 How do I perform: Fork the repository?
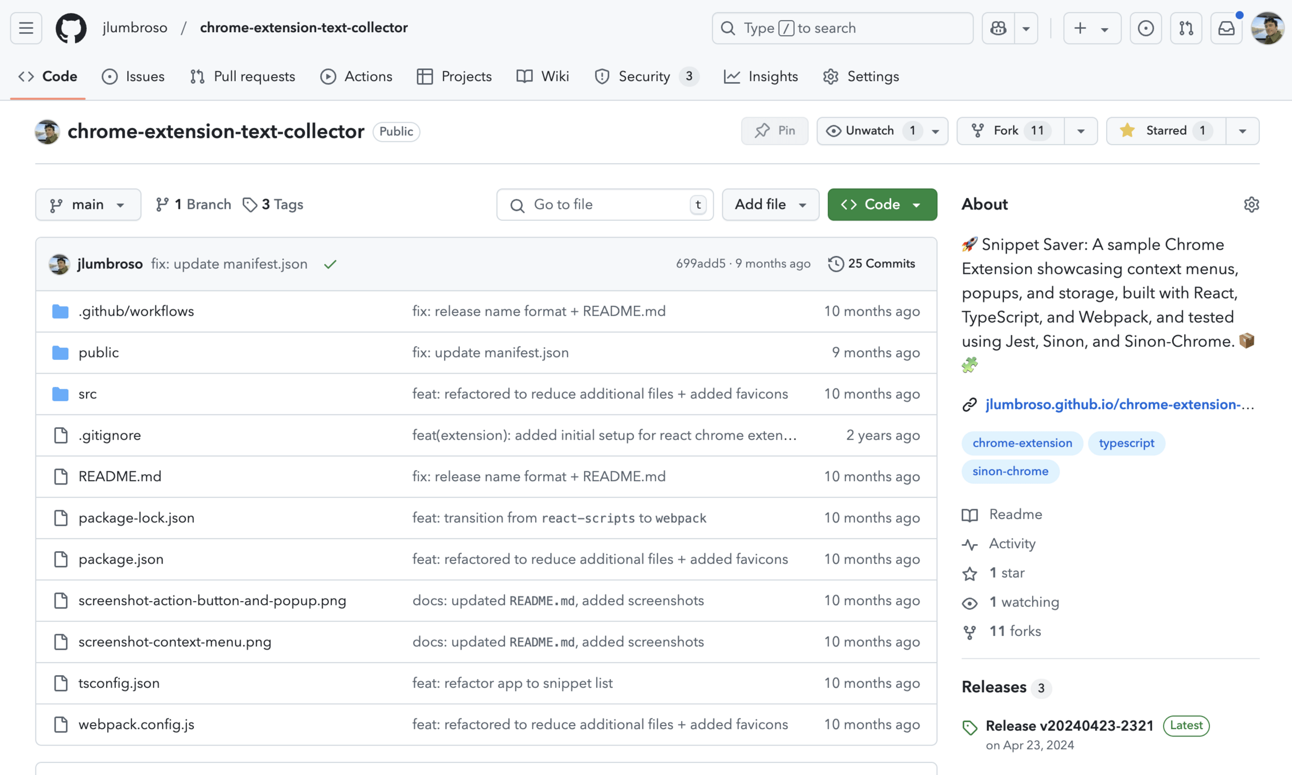tap(1010, 131)
